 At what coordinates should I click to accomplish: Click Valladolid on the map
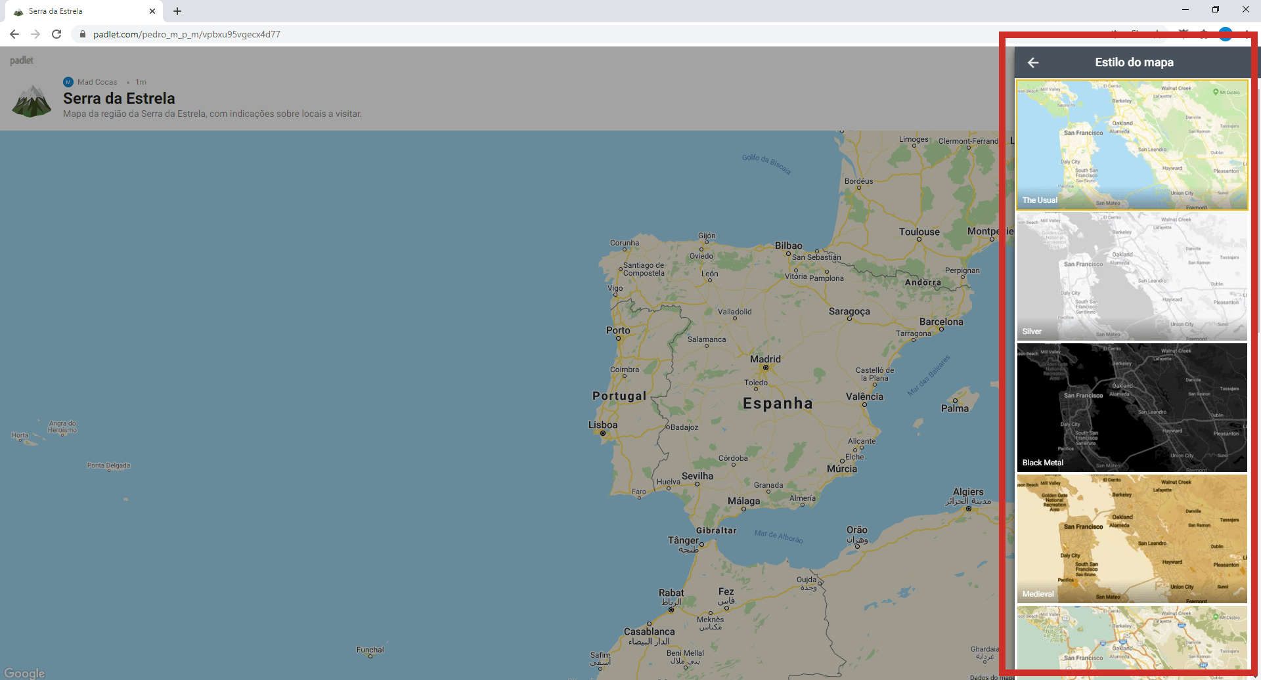(x=735, y=312)
